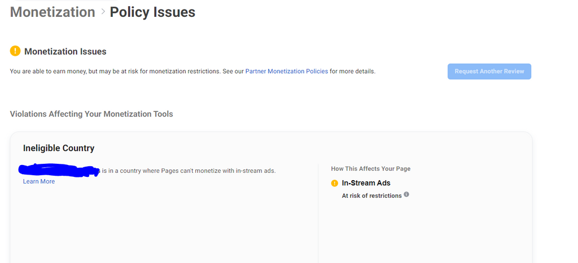The height and width of the screenshot is (263, 578).
Task: Click the In-Stream Ads label
Action: [x=366, y=183]
